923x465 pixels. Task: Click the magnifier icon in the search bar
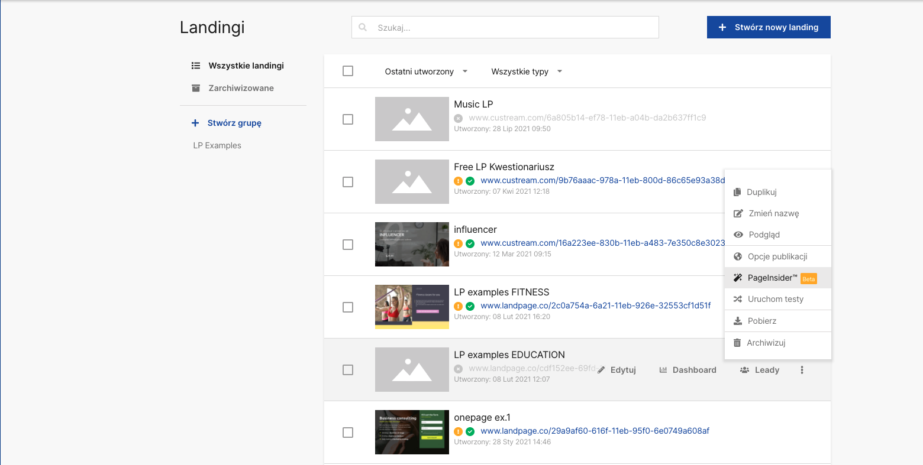pyautogui.click(x=363, y=27)
